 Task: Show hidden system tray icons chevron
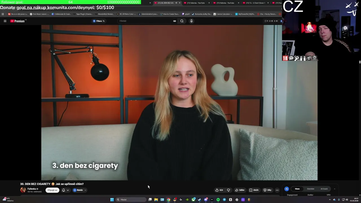pos(330,200)
